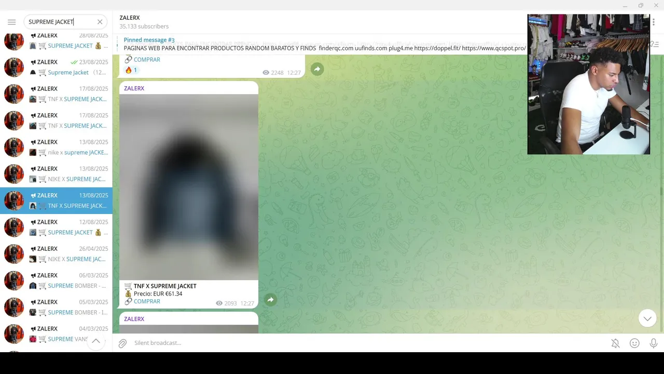The height and width of the screenshot is (374, 664).
Task: Open the three-dot channel options menu
Action: tap(654, 22)
